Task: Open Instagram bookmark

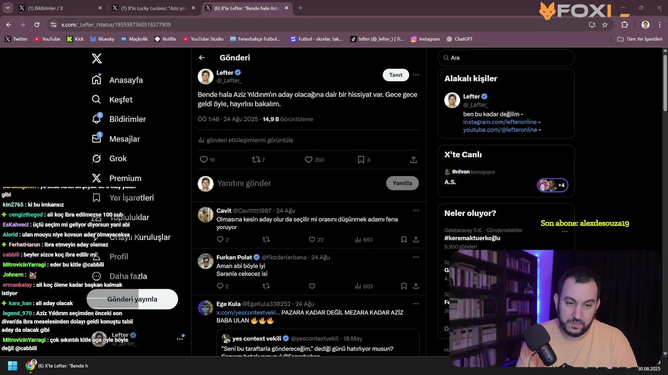Action: (x=425, y=39)
